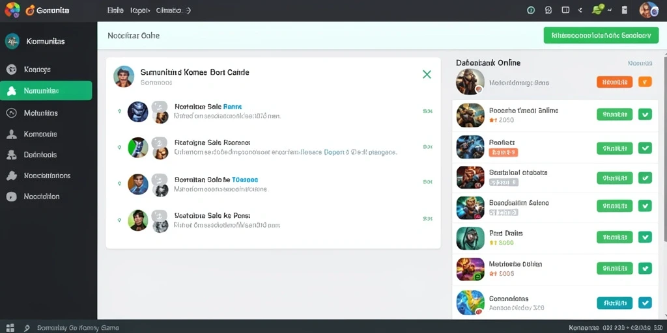Viewport: 667px width, 333px height.
Task: Click the green button for Matriorahe Oohim
Action: tap(615, 269)
